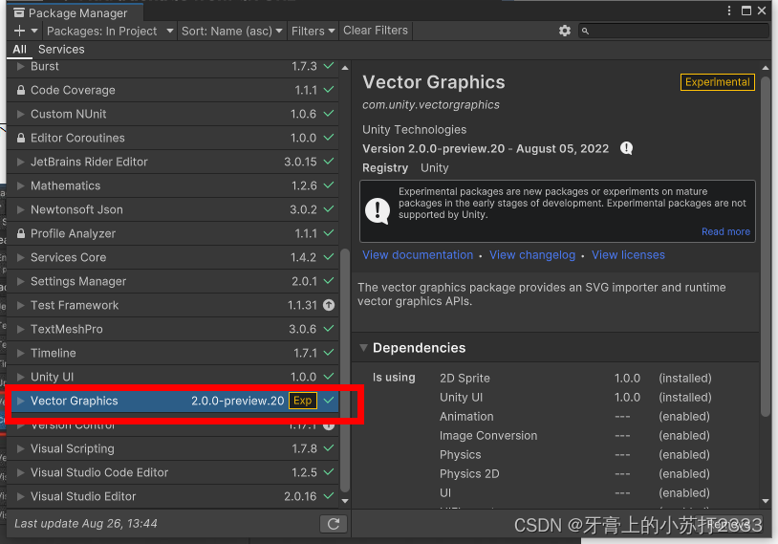This screenshot has height=544, width=778.
Task: Click the Image Conversion dependency entry
Action: click(x=488, y=436)
